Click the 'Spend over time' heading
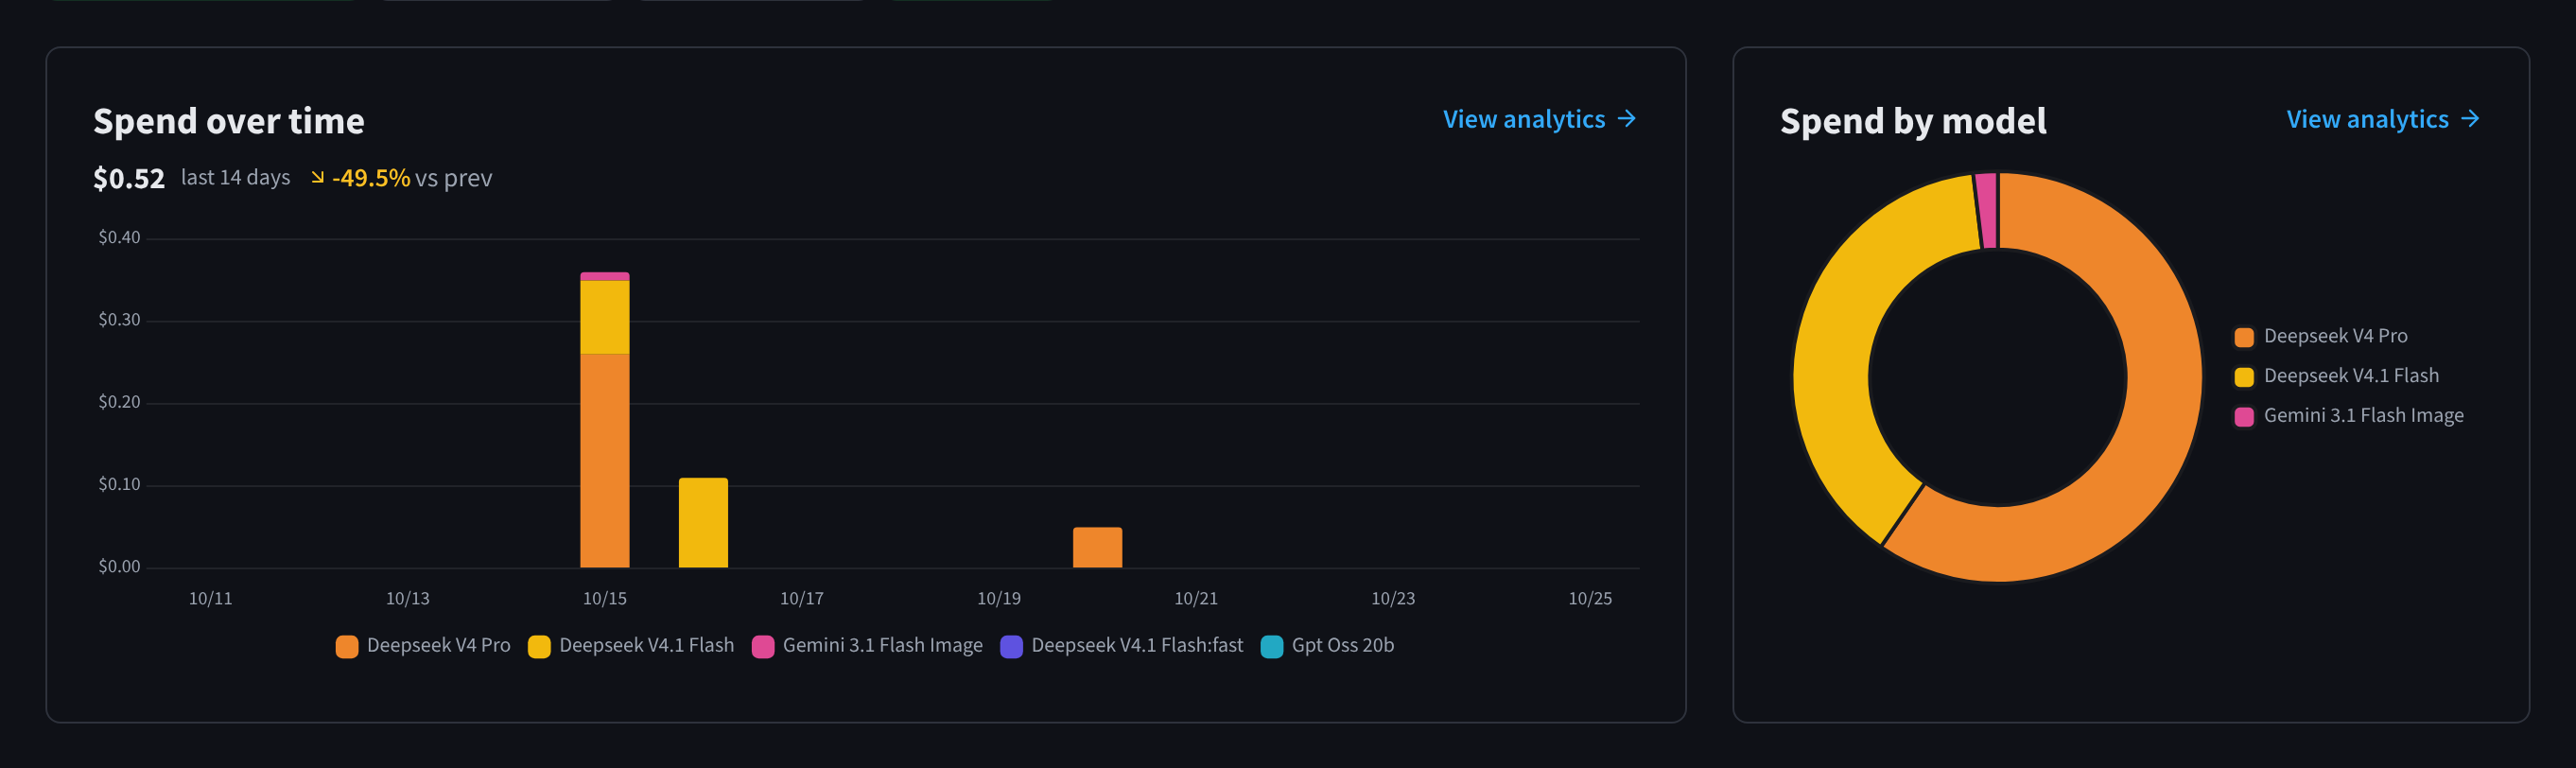 (x=229, y=121)
